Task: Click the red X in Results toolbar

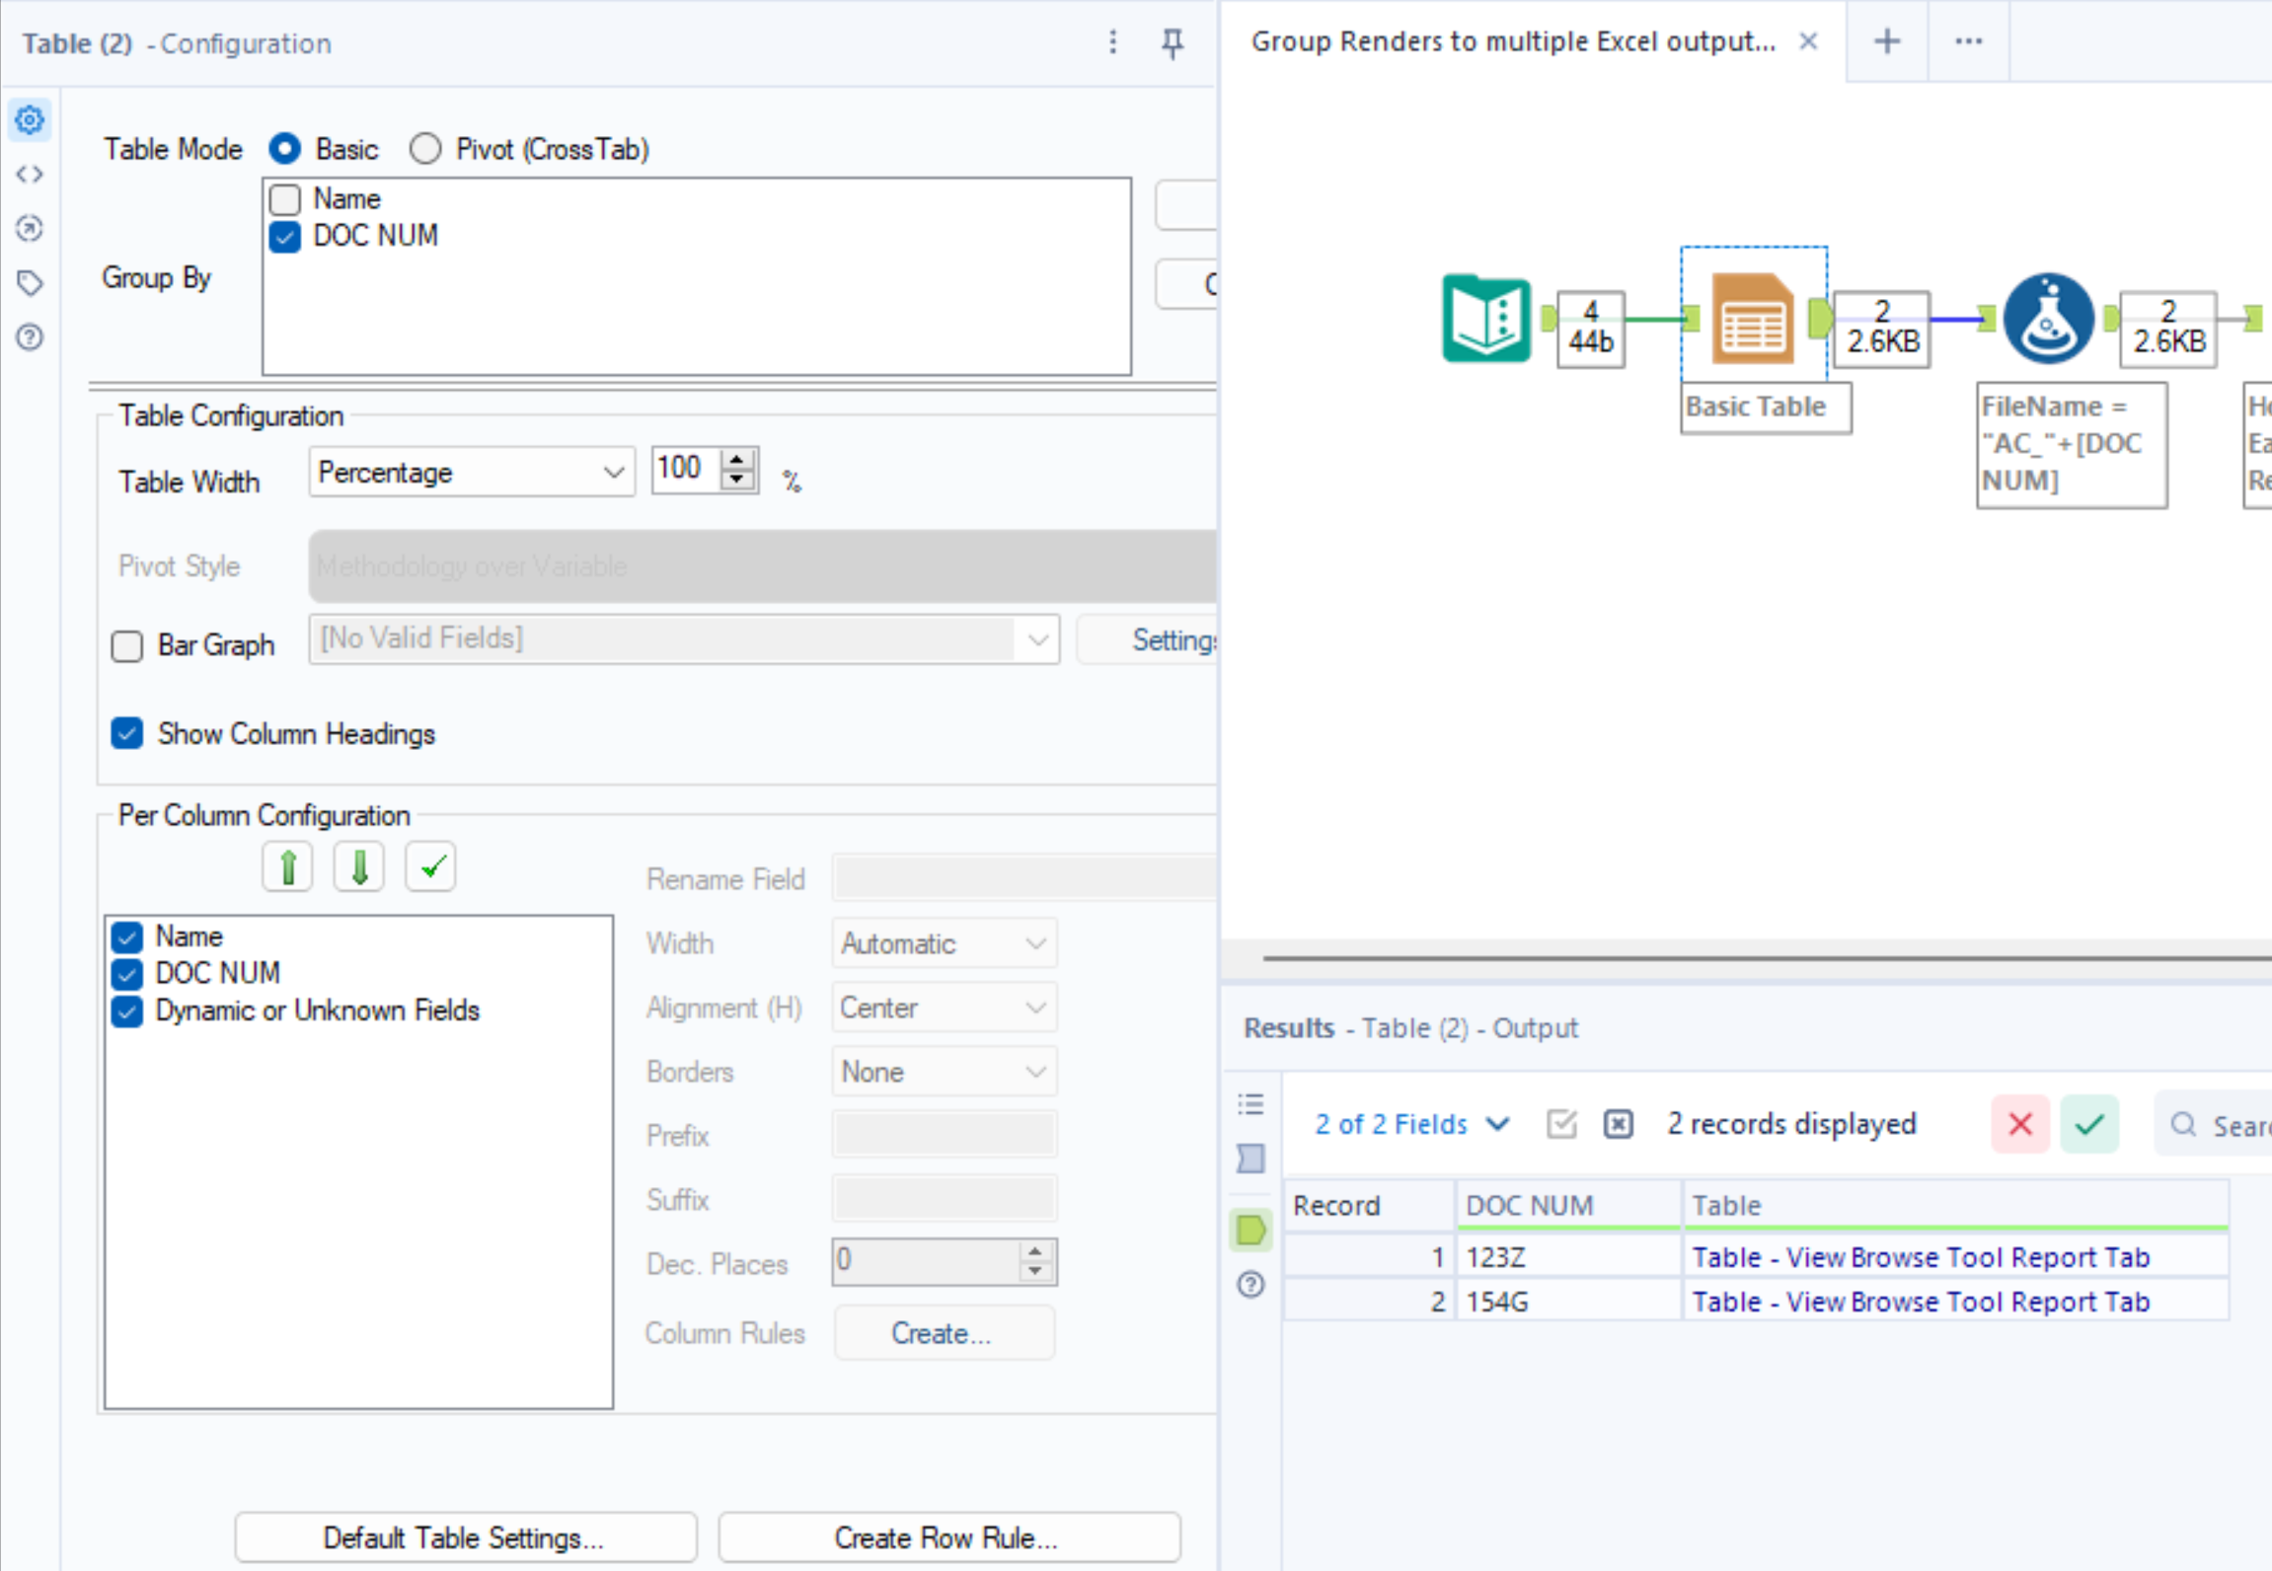Action: click(x=2019, y=1124)
